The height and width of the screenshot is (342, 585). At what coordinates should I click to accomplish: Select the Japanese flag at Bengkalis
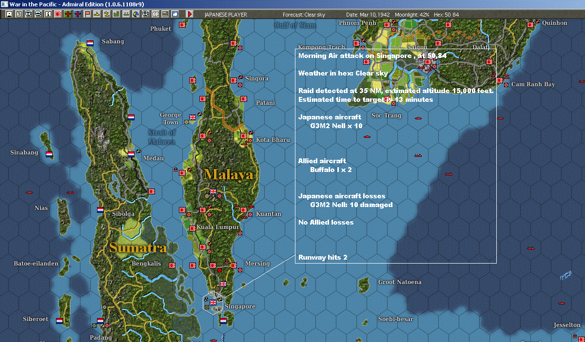pyautogui.click(x=172, y=266)
